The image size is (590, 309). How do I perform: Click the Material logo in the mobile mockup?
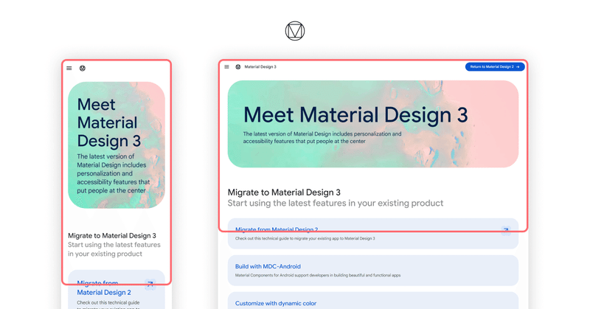[83, 68]
